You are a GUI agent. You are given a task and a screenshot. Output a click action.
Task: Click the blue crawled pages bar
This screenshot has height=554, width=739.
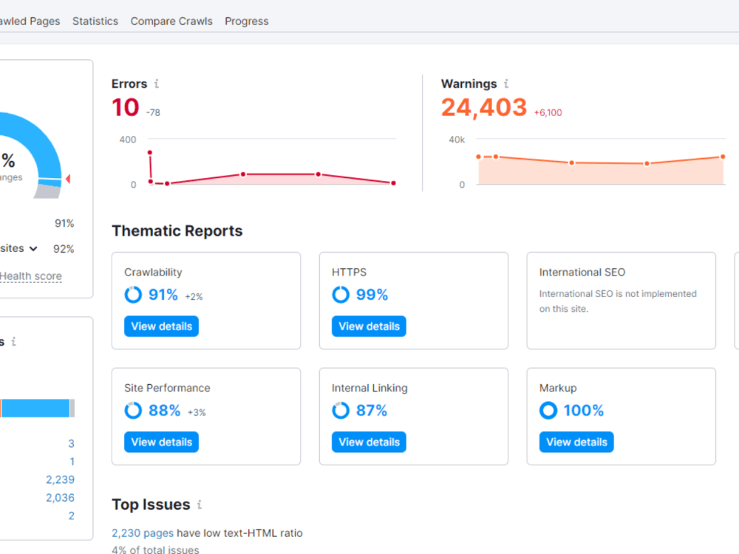pos(35,408)
